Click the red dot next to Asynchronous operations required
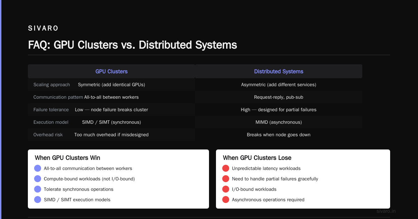Screen dimensions: 418x219 (226, 200)
